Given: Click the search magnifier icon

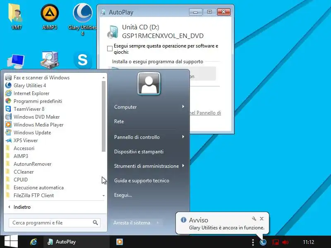Looking at the screenshot, I should (96, 222).
